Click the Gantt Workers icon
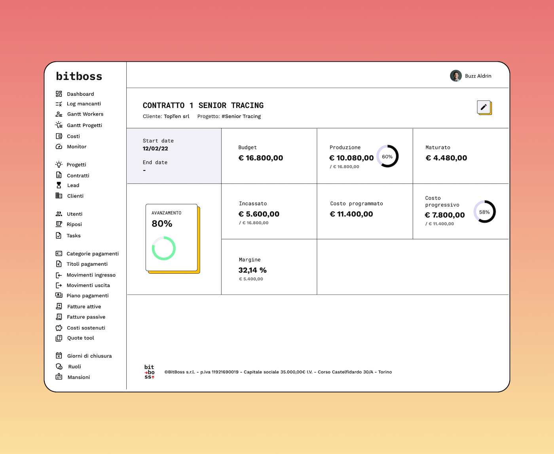The image size is (554, 454). [59, 114]
